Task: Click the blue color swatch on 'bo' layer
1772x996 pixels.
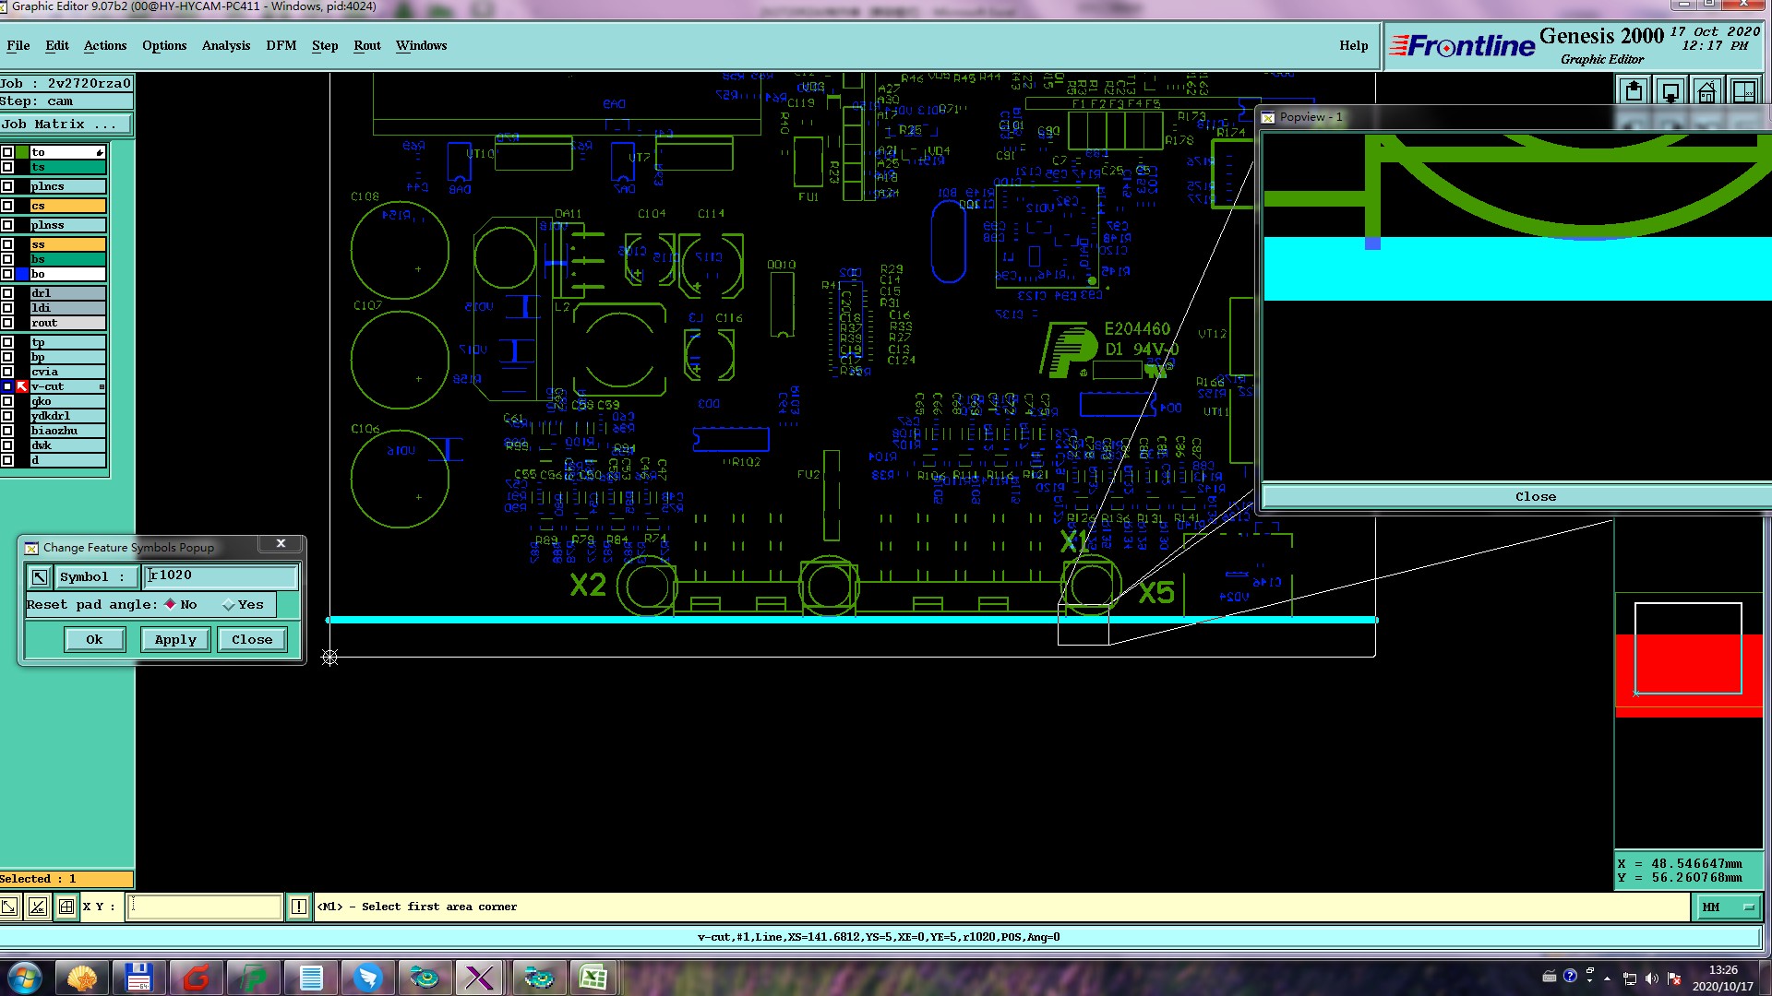Action: click(x=22, y=274)
